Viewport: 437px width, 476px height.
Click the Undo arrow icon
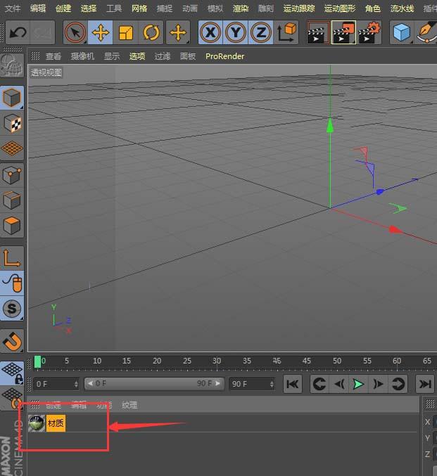pos(18,32)
